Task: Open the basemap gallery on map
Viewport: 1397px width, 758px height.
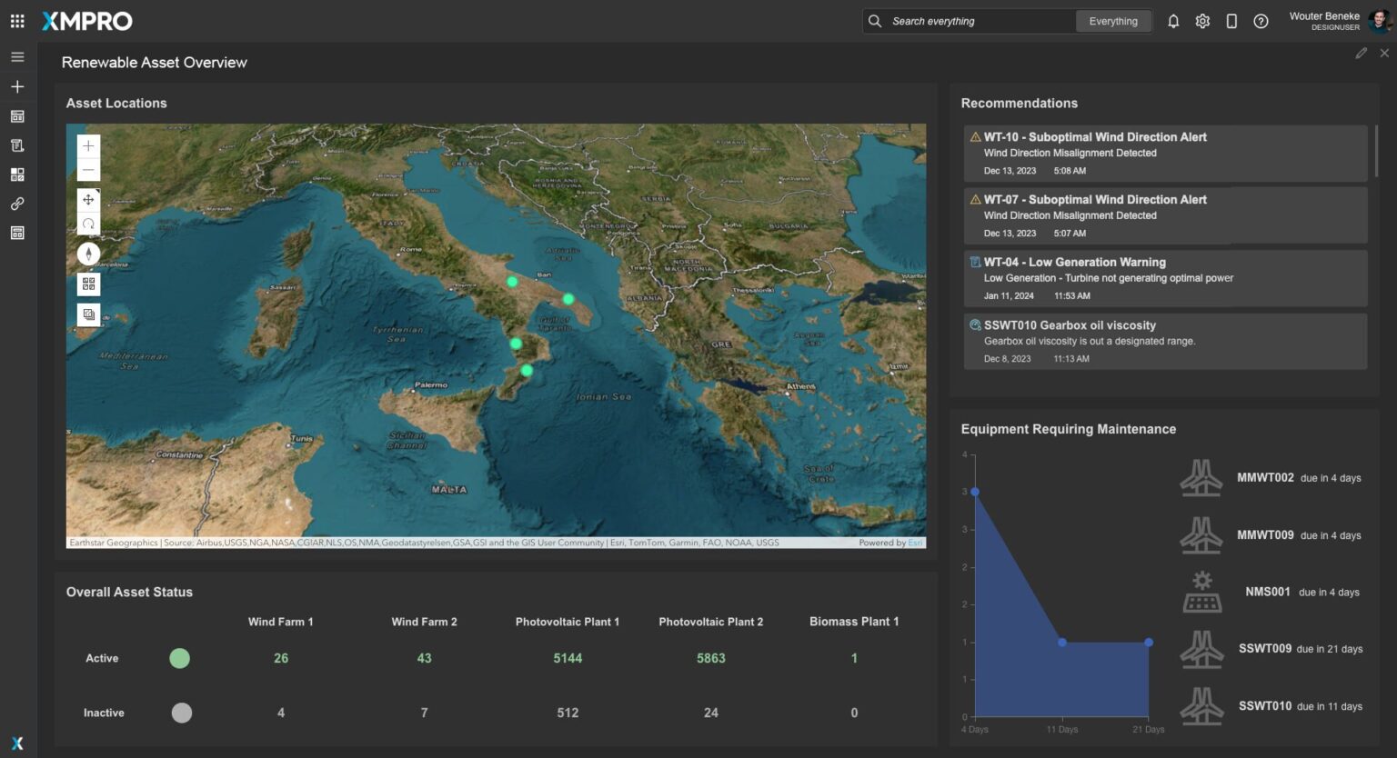Action: point(88,284)
